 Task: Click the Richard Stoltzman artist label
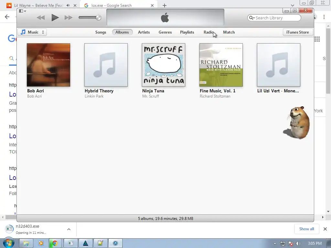215,96
